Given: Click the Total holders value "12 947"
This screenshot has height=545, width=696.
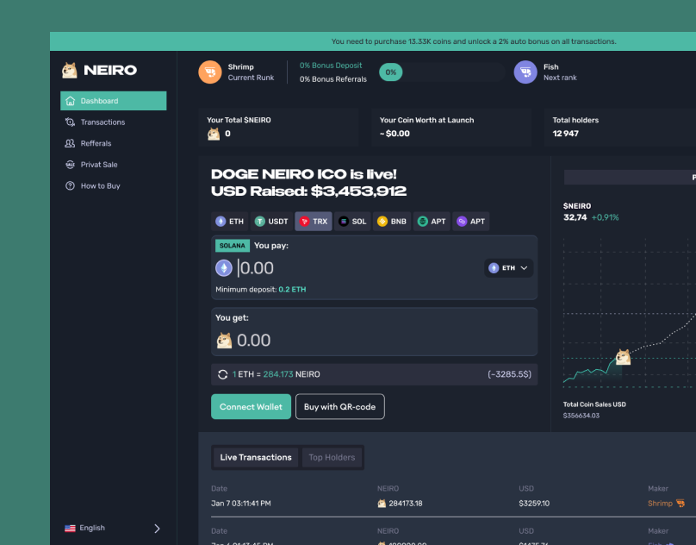Looking at the screenshot, I should point(565,134).
